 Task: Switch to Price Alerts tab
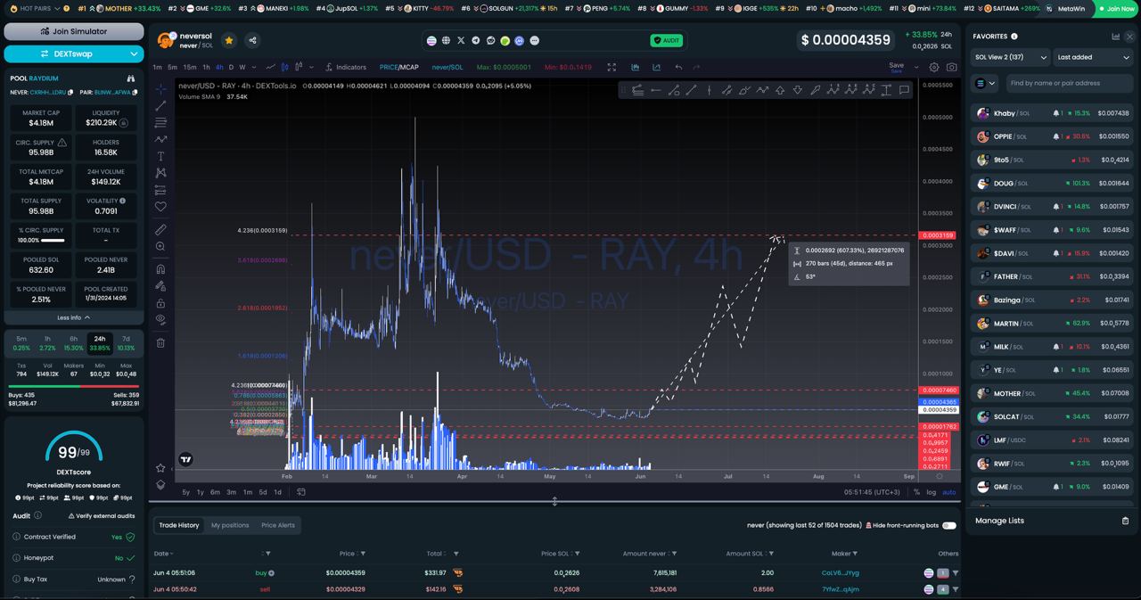(278, 525)
